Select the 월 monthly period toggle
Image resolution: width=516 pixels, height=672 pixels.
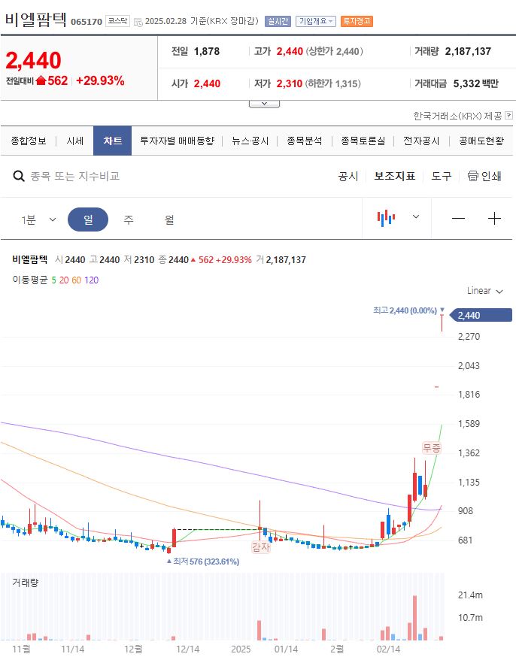169,219
